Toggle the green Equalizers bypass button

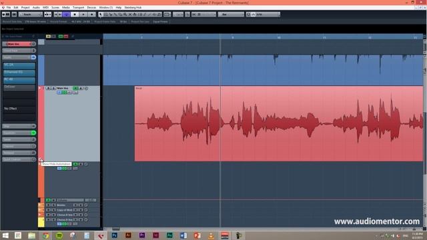point(33,133)
